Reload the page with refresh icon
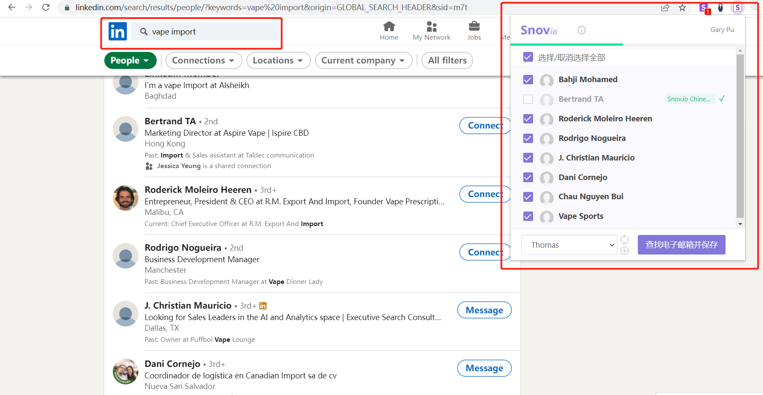 click(46, 7)
